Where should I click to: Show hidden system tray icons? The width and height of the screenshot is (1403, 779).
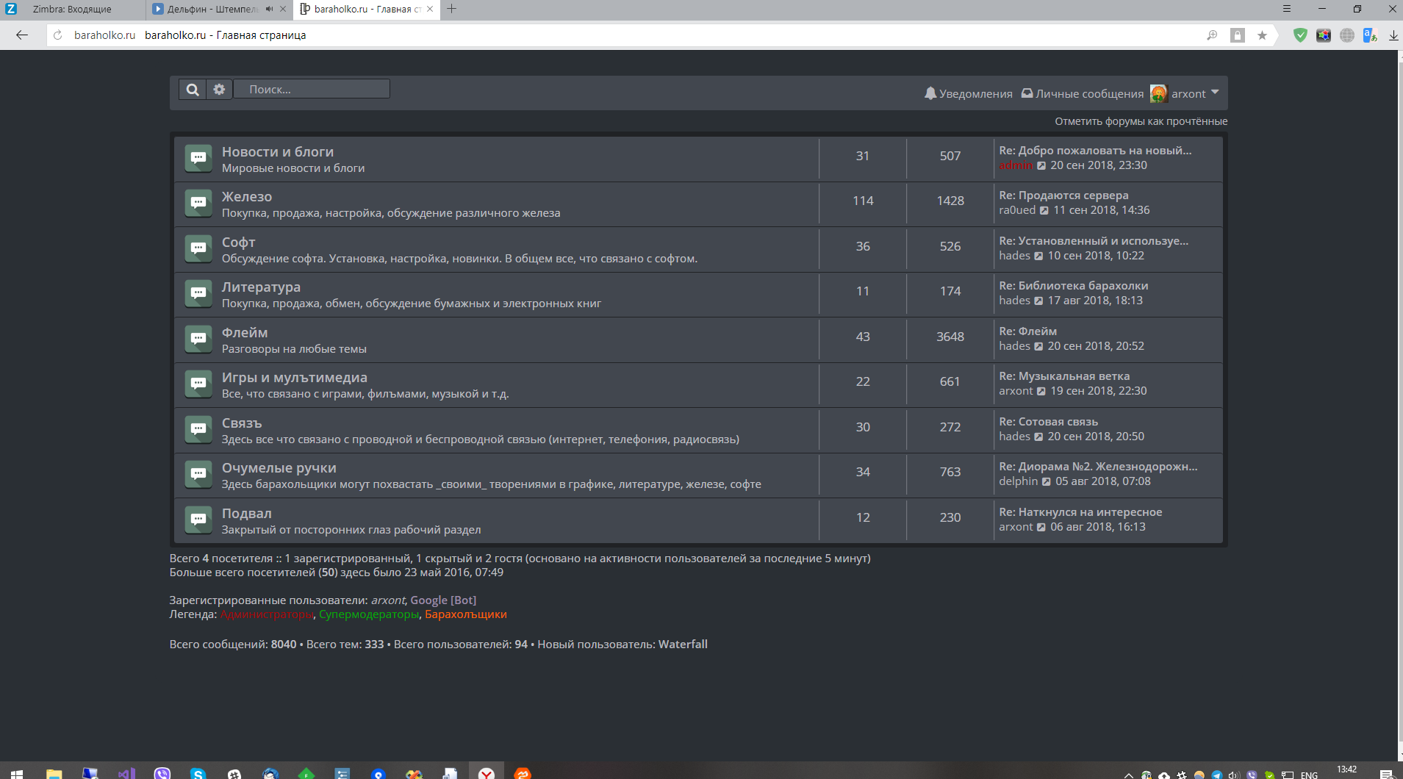pos(1128,775)
